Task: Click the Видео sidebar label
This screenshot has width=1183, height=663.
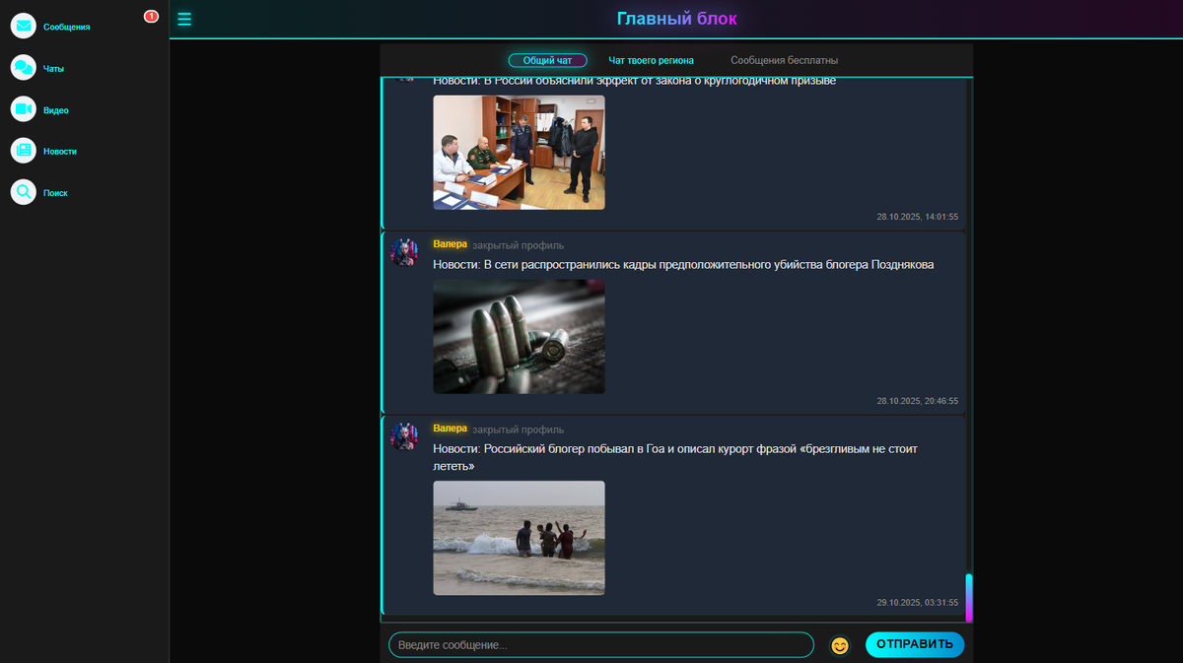Action: [56, 110]
